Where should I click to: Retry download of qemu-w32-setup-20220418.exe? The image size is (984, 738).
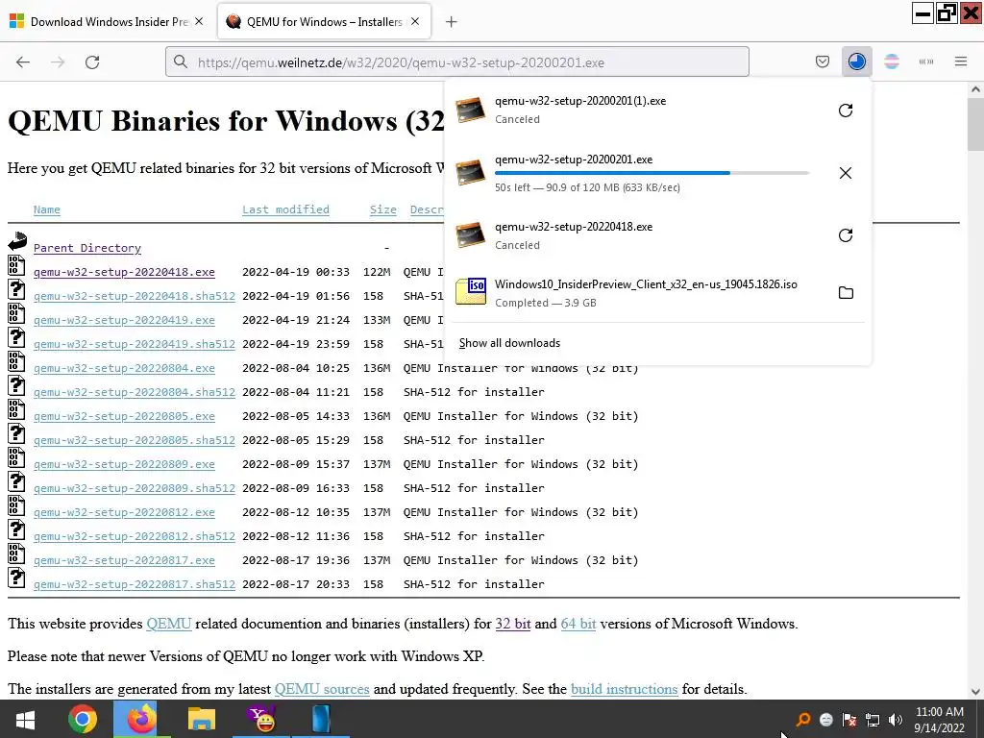coord(846,235)
